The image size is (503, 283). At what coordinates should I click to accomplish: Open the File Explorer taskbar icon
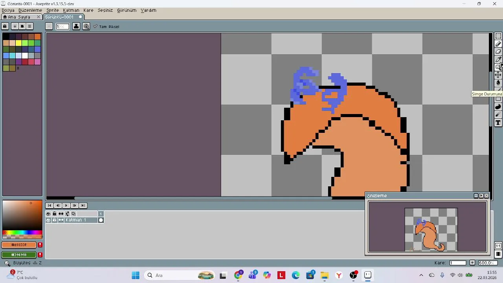[324, 275]
